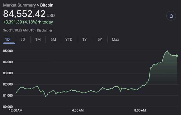This screenshot has height=115, width=181.
Task: Click the 4:00 AM time label
Action: (78, 110)
